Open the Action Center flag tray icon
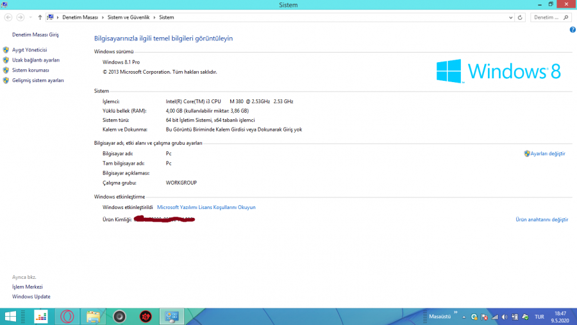This screenshot has height=325, width=577. point(484,317)
